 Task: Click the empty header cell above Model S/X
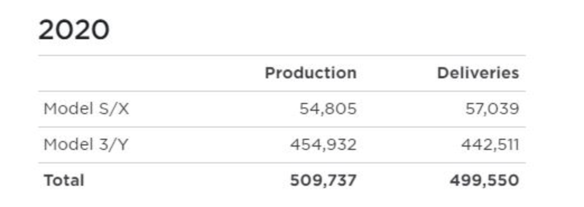click(x=131, y=73)
